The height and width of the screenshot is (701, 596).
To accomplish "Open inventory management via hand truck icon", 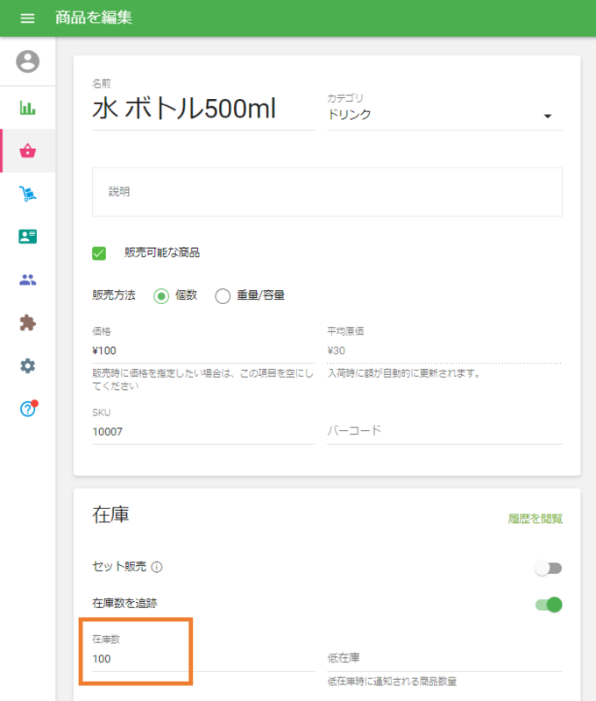I will coord(27,194).
